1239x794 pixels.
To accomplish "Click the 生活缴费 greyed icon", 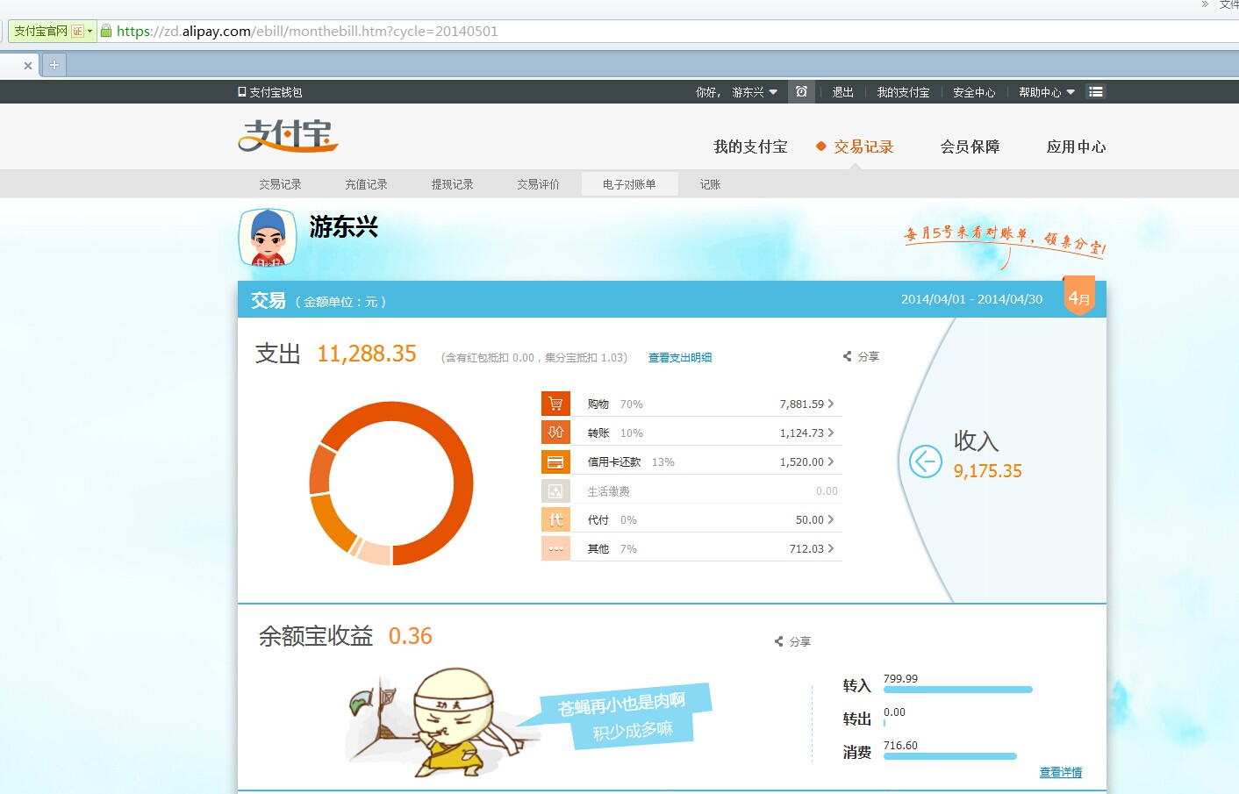I will coord(555,490).
